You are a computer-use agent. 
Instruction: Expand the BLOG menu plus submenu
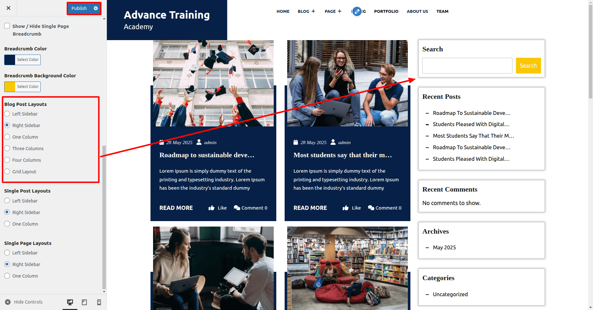[x=313, y=11]
